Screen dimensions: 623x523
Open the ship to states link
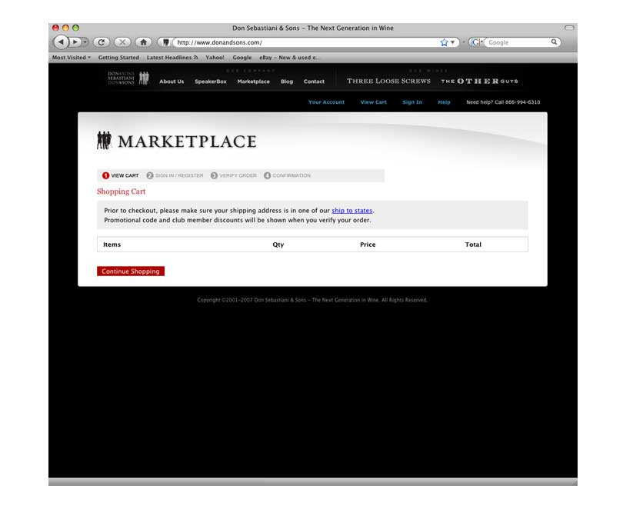coord(351,210)
